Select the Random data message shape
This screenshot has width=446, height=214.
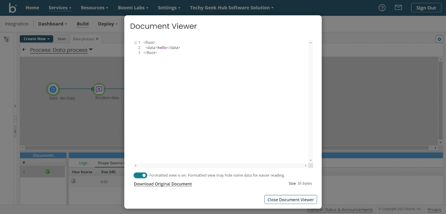click(x=99, y=89)
